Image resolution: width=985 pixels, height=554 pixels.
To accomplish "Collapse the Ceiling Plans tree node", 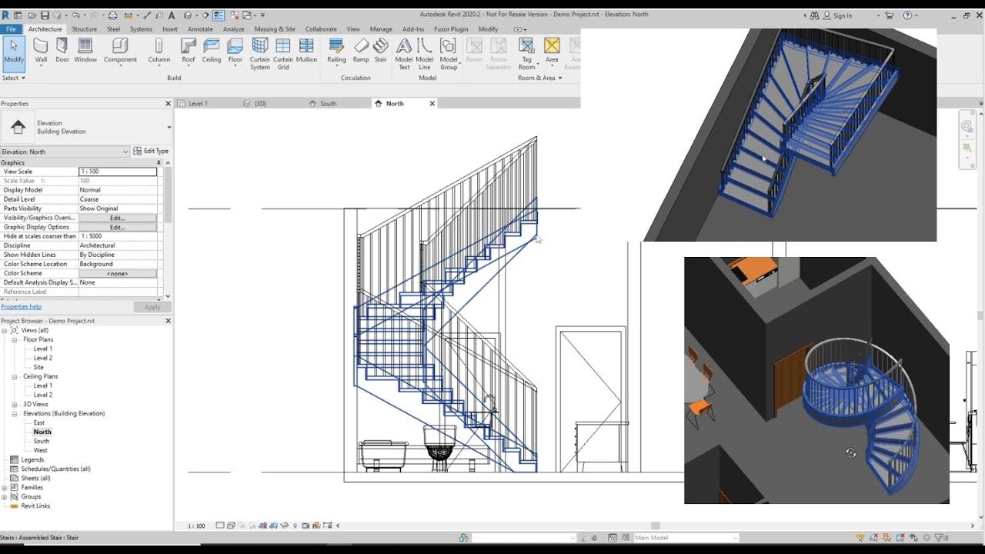I will click(x=15, y=376).
